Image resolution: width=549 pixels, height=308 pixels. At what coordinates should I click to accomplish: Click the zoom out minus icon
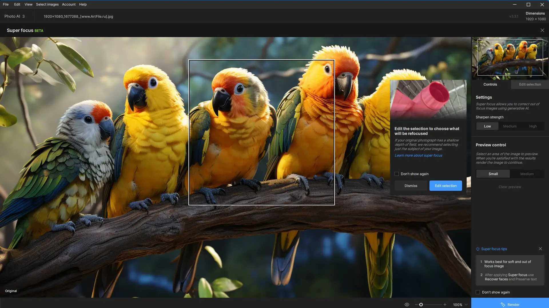click(x=416, y=305)
